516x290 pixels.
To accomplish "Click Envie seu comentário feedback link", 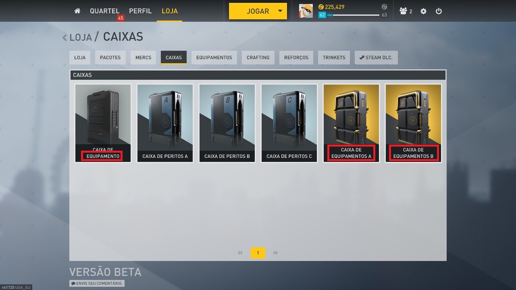I will click(97, 283).
